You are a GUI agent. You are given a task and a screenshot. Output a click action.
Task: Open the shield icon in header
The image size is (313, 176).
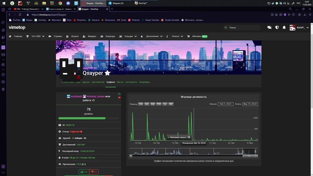(x=277, y=28)
